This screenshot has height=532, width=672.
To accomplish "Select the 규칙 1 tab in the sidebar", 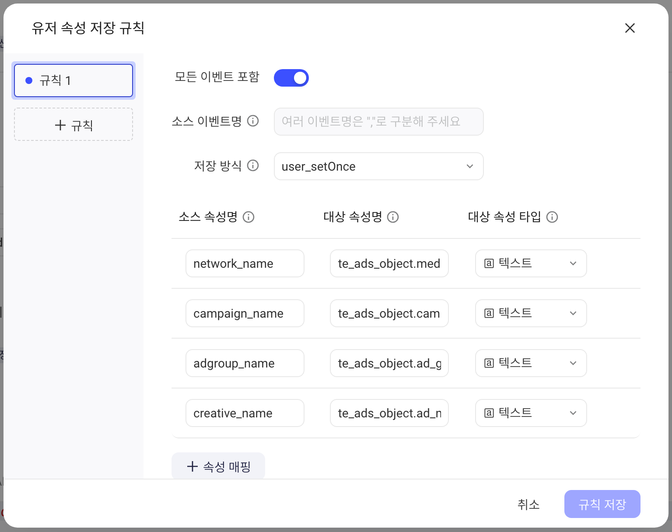I will pos(73,80).
